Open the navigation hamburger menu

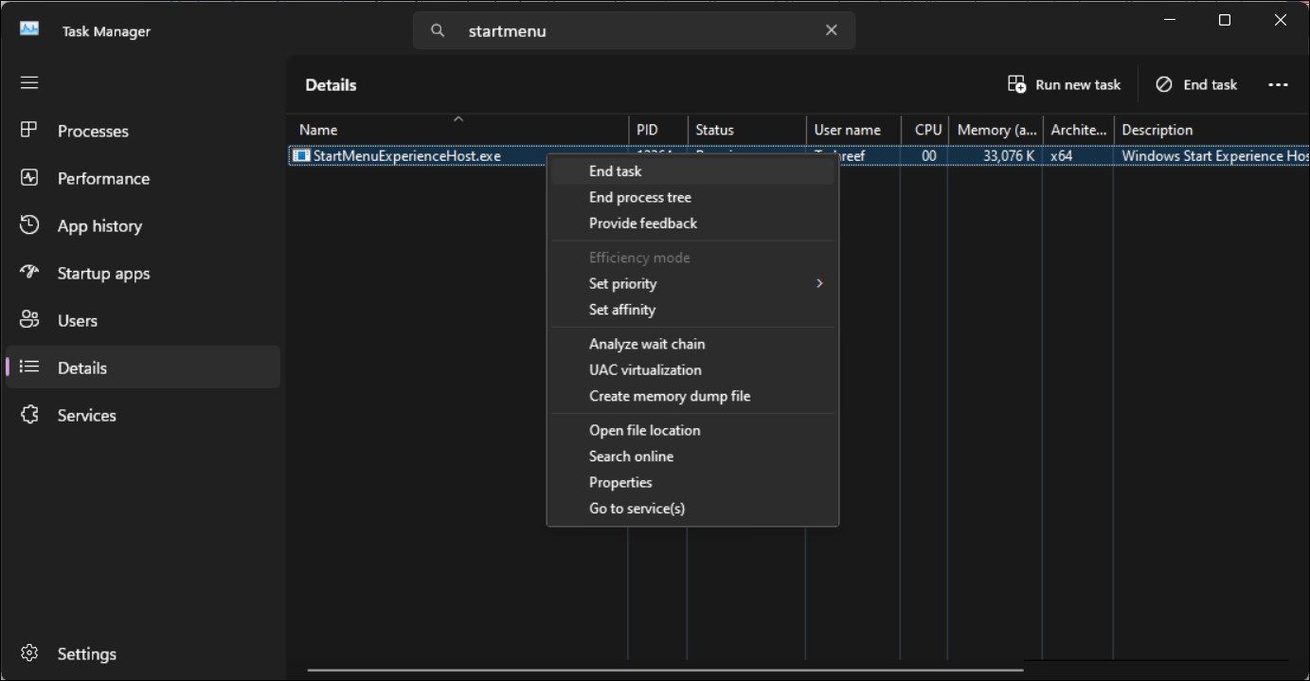click(28, 82)
